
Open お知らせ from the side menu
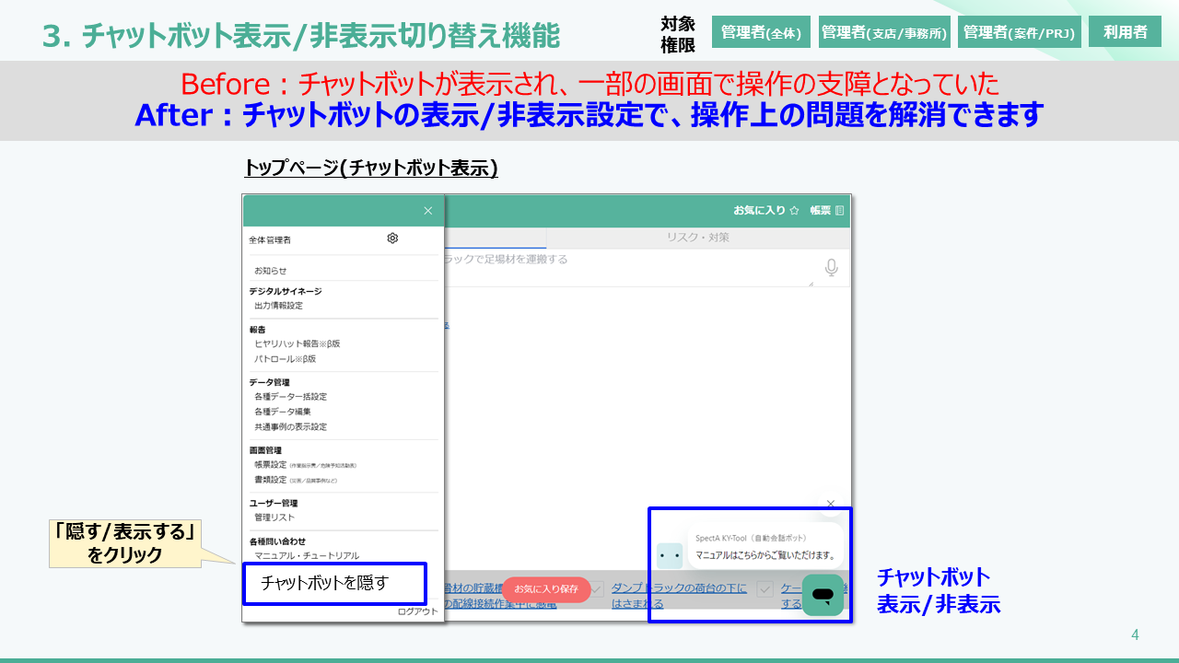pyautogui.click(x=271, y=271)
